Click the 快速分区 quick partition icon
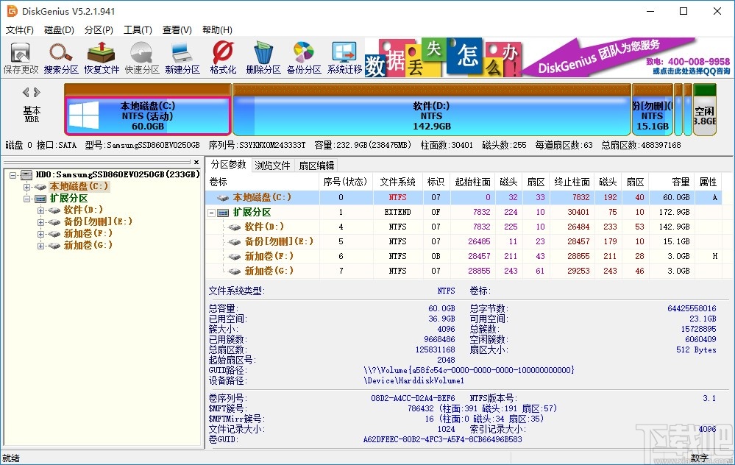The width and height of the screenshot is (735, 465). pyautogui.click(x=142, y=57)
